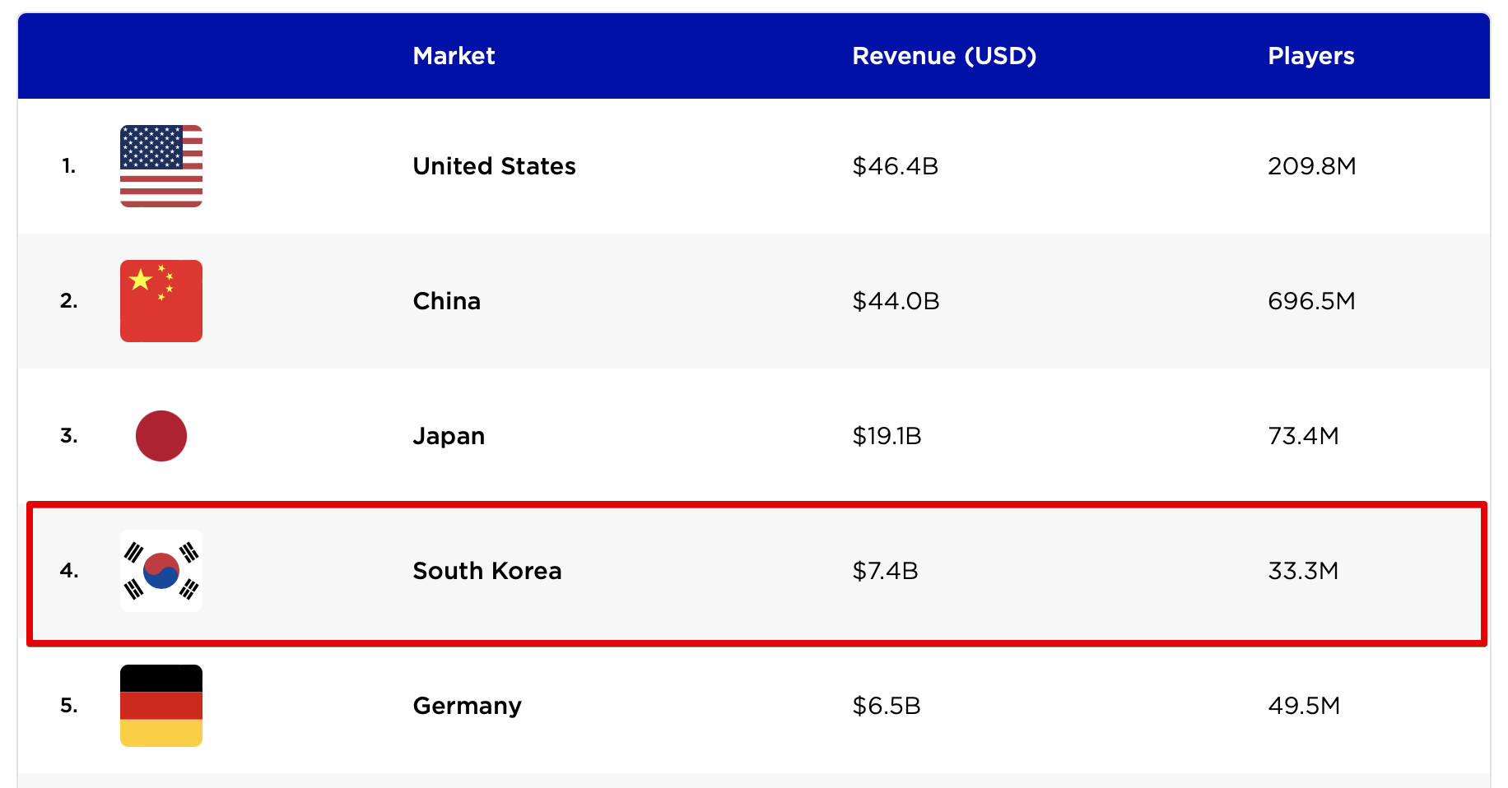Viewport: 1508px width, 788px height.
Task: Click the rank number 3
Action: point(70,435)
